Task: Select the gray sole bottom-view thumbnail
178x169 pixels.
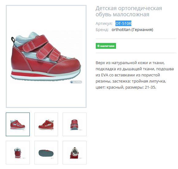Action: point(46,152)
